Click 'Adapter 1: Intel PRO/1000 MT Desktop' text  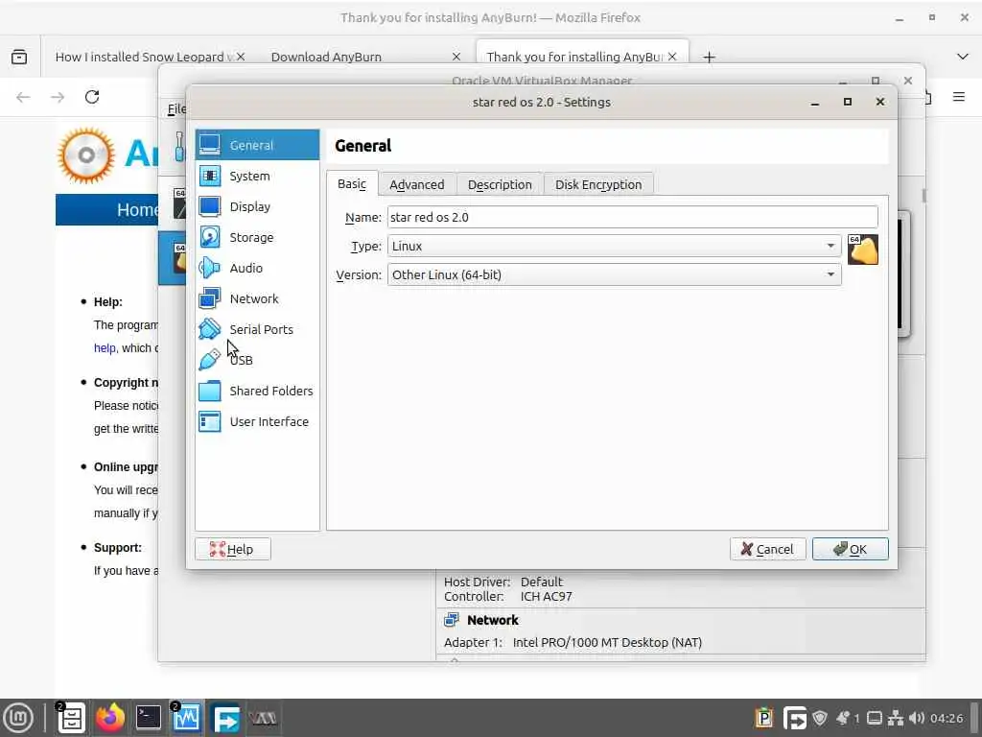tap(573, 642)
